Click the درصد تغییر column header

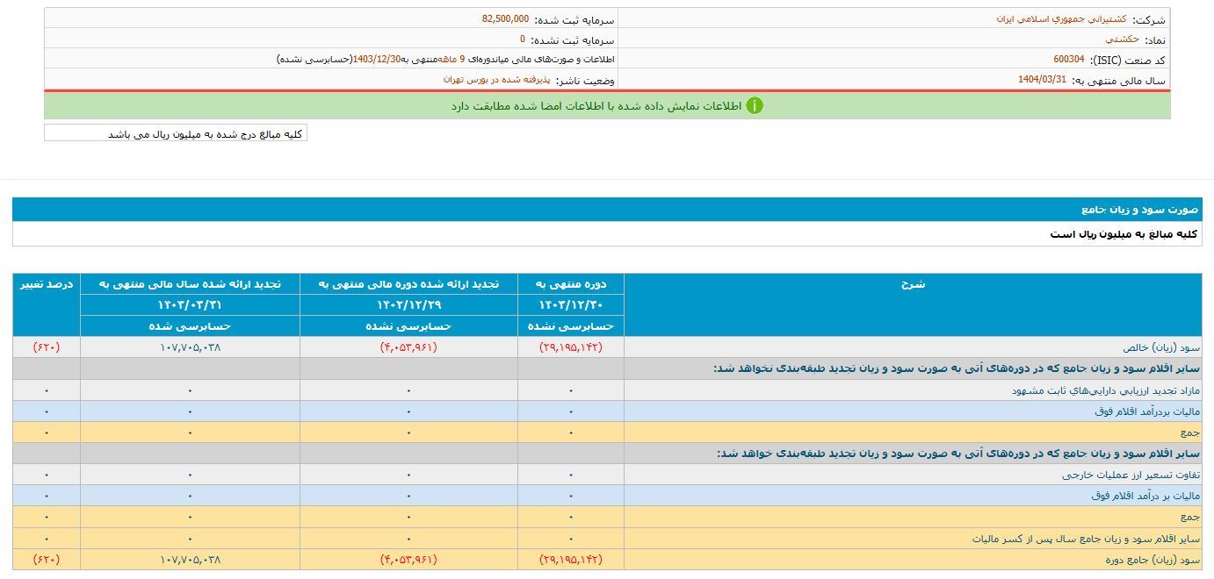47,284
